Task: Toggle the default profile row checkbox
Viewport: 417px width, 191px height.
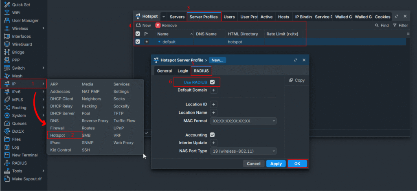Action: tap(138, 42)
